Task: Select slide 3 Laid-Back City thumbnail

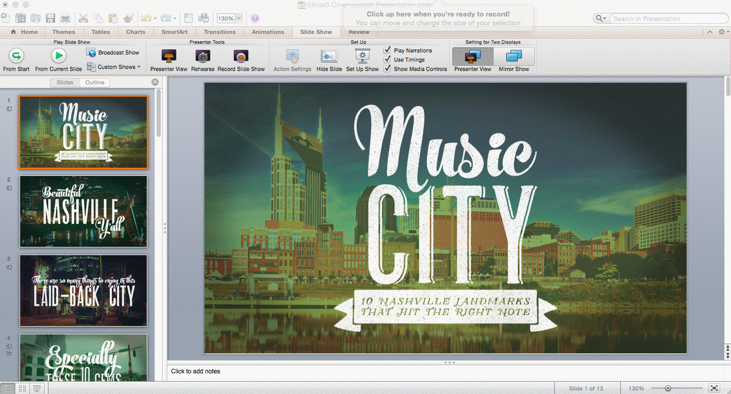Action: pos(83,291)
